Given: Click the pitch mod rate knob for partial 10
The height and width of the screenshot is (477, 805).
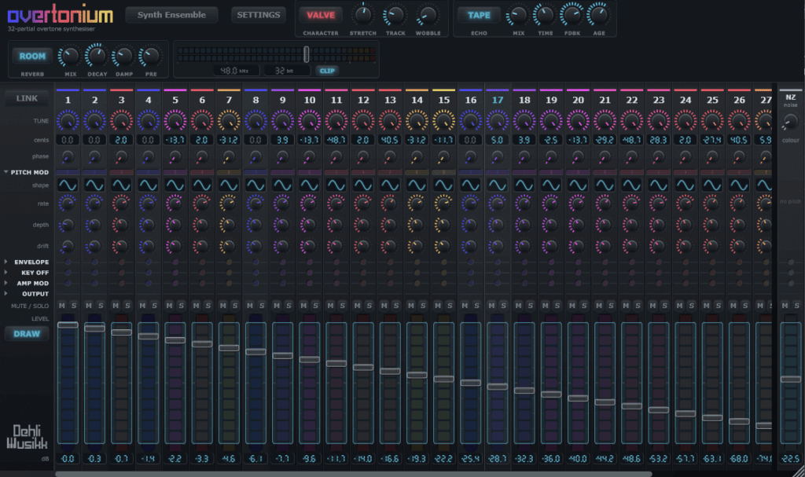Looking at the screenshot, I should pos(309,204).
